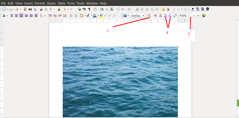The width and height of the screenshot is (239, 118).
Task: Click the Track Changes icon
Action: pos(168,9)
